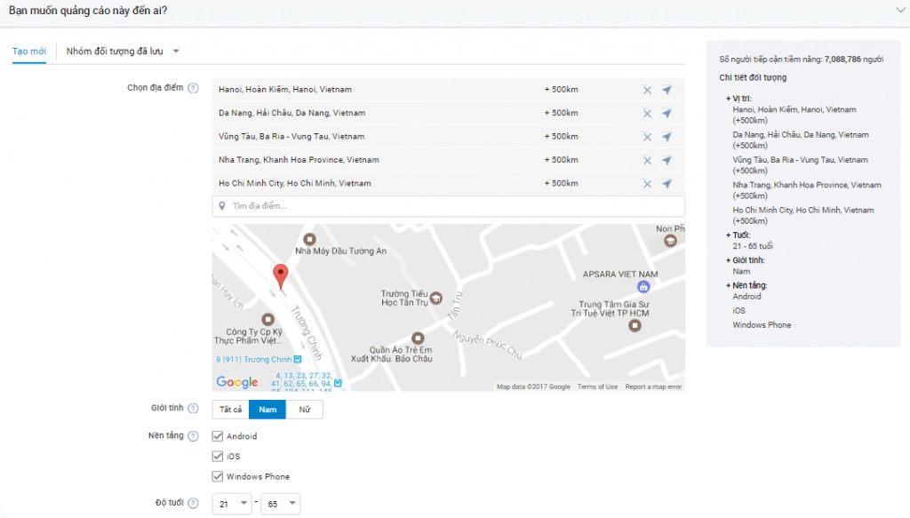Locate Nha Trang on the map

[x=667, y=161]
